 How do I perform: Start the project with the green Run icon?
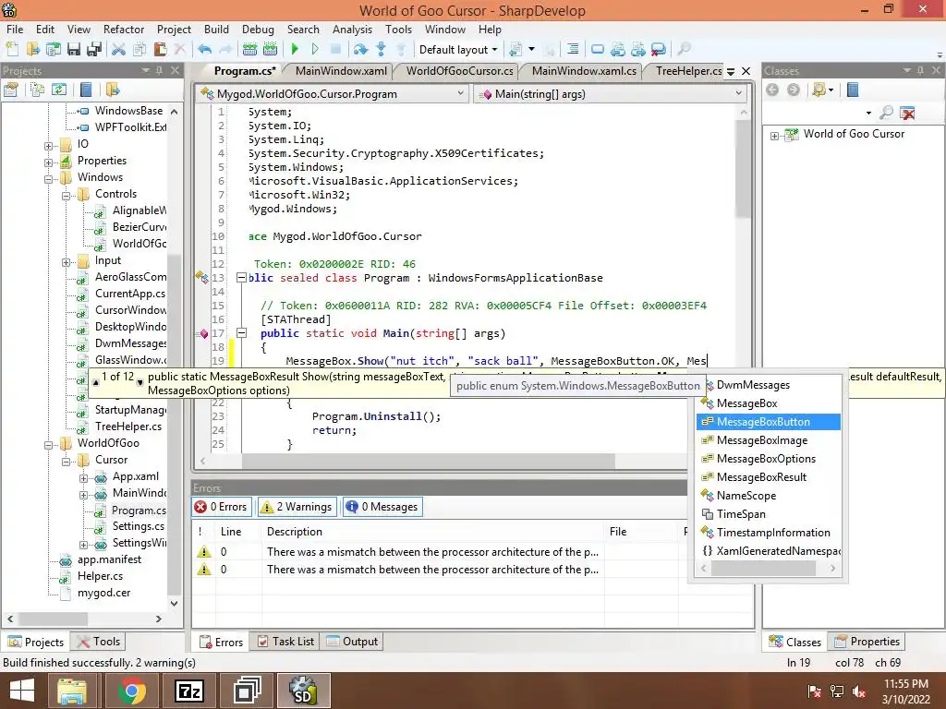click(x=295, y=50)
